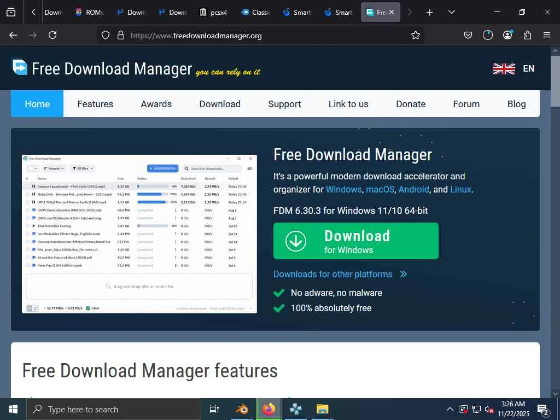Open Task View on the taskbar
This screenshot has height=420, width=560.
(x=214, y=409)
